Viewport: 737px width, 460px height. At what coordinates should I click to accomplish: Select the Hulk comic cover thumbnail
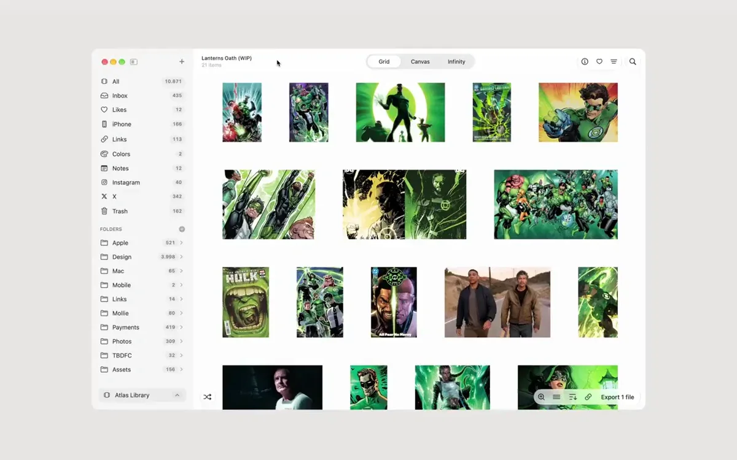246,302
